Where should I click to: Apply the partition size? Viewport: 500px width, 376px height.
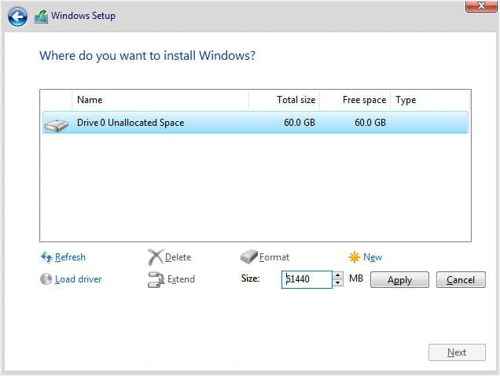pos(399,279)
